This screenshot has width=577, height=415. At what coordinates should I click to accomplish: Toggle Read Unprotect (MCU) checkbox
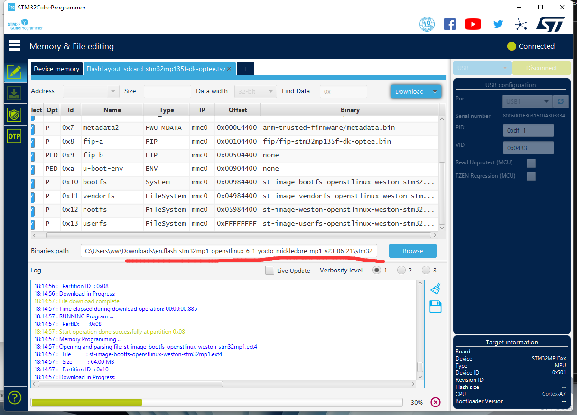(531, 163)
